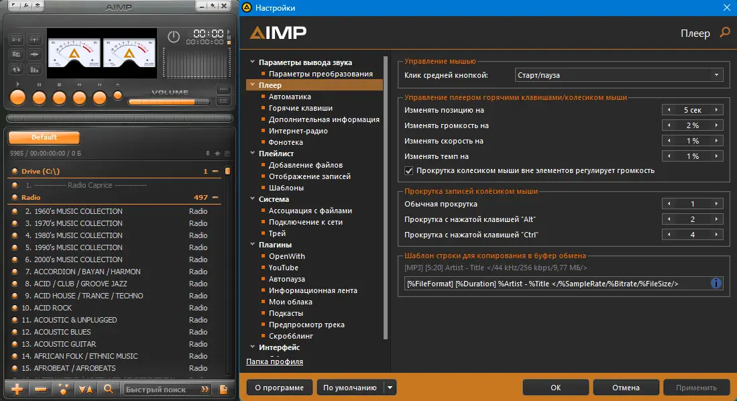This screenshot has height=401, width=737.
Task: Click the shuffle arrows icon on the player
Action: [17, 69]
